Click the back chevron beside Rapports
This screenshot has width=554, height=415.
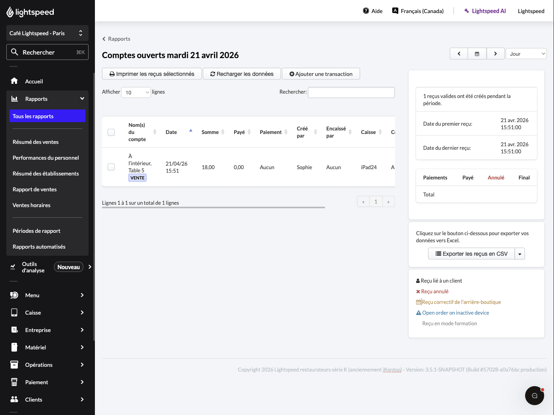coord(104,39)
